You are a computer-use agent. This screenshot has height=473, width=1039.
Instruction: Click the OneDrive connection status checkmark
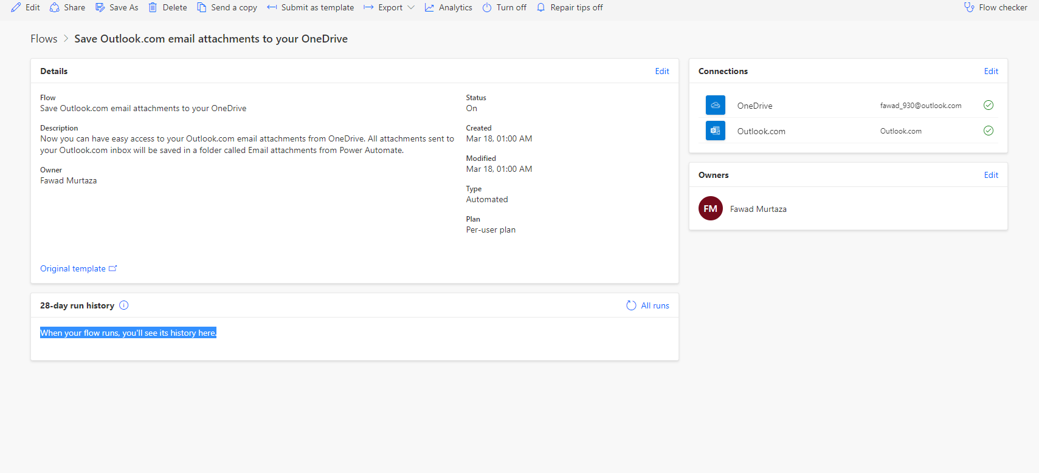point(989,105)
